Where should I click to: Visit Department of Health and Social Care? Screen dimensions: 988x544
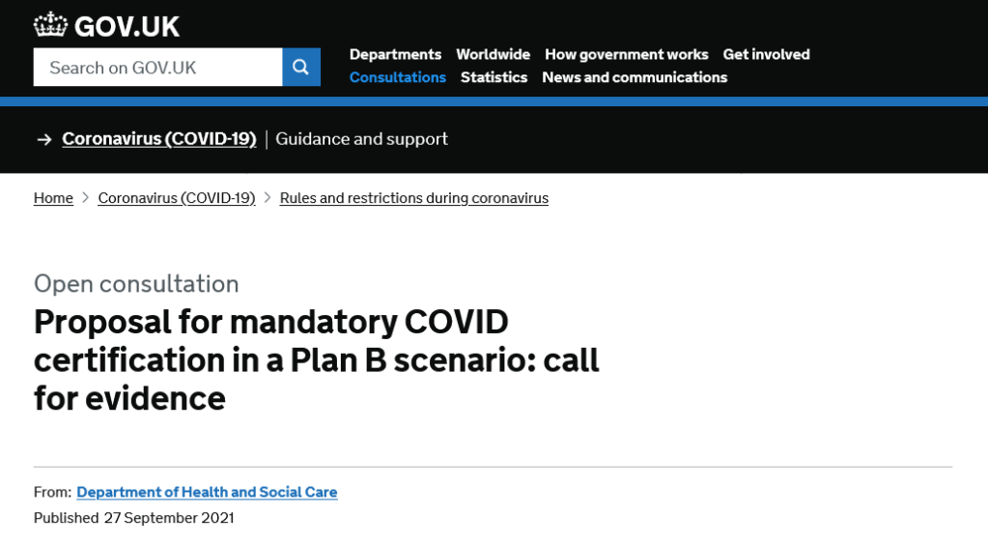(x=207, y=492)
